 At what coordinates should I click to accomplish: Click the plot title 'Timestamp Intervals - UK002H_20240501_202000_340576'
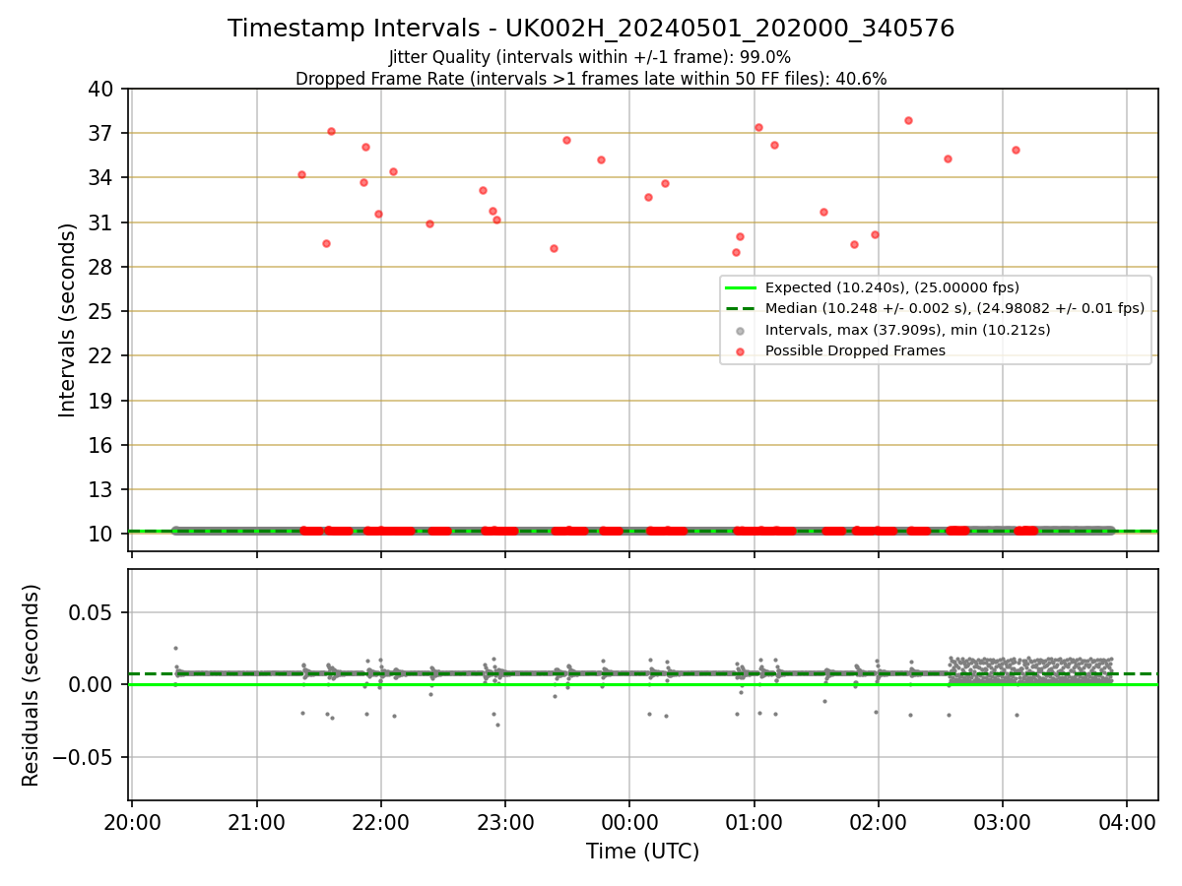point(591,29)
